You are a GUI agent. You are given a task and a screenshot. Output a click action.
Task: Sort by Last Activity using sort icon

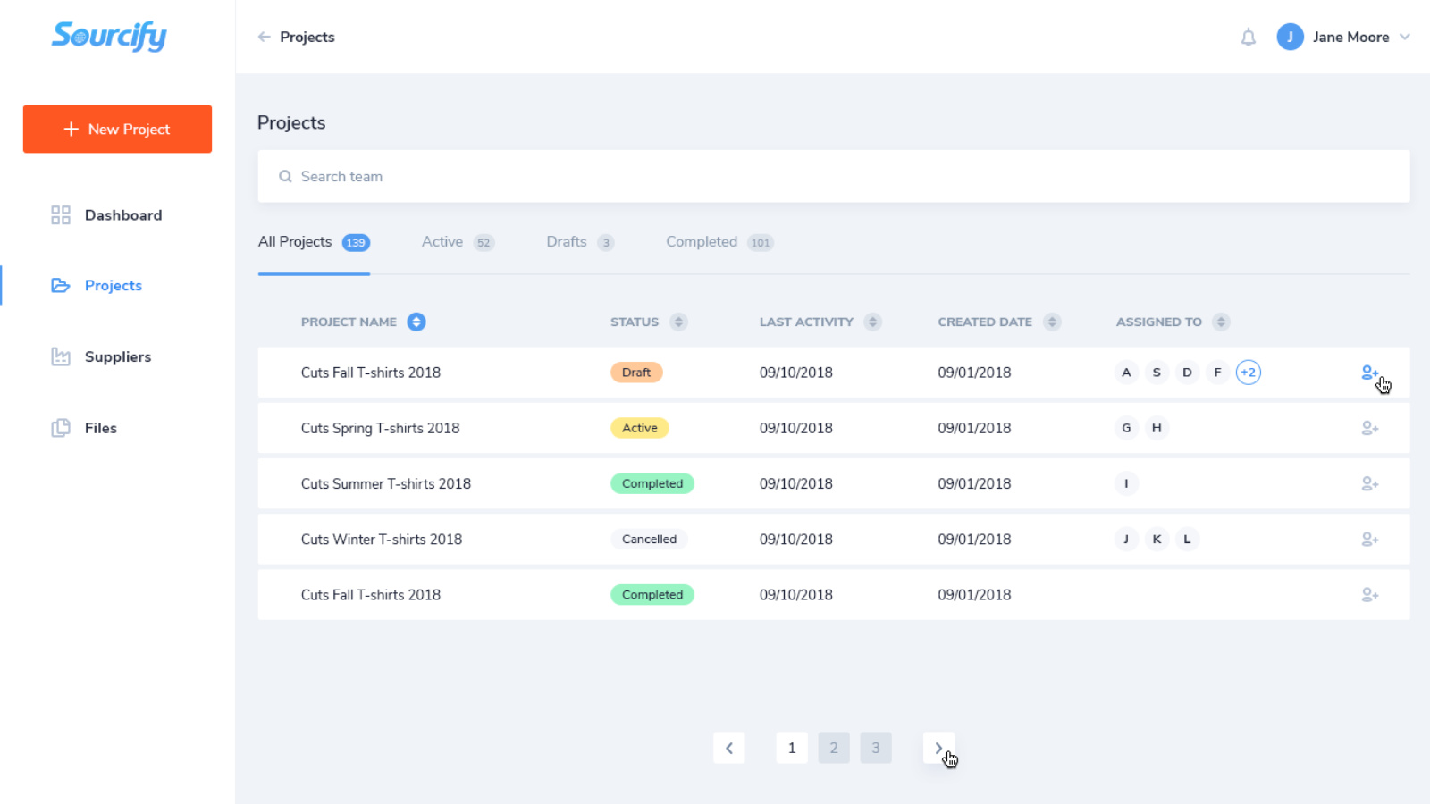(873, 322)
